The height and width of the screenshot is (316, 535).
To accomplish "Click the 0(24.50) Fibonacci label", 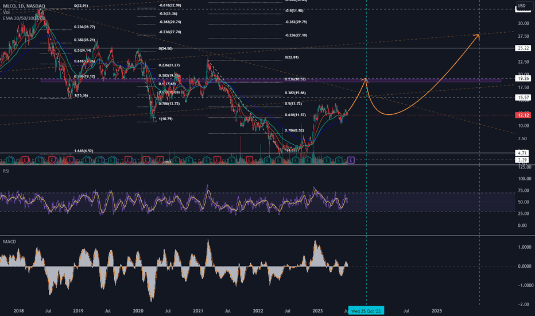I will pos(165,48).
